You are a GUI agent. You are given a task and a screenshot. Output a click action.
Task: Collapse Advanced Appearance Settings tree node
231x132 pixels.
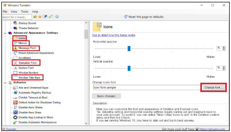pyautogui.click(x=5, y=33)
